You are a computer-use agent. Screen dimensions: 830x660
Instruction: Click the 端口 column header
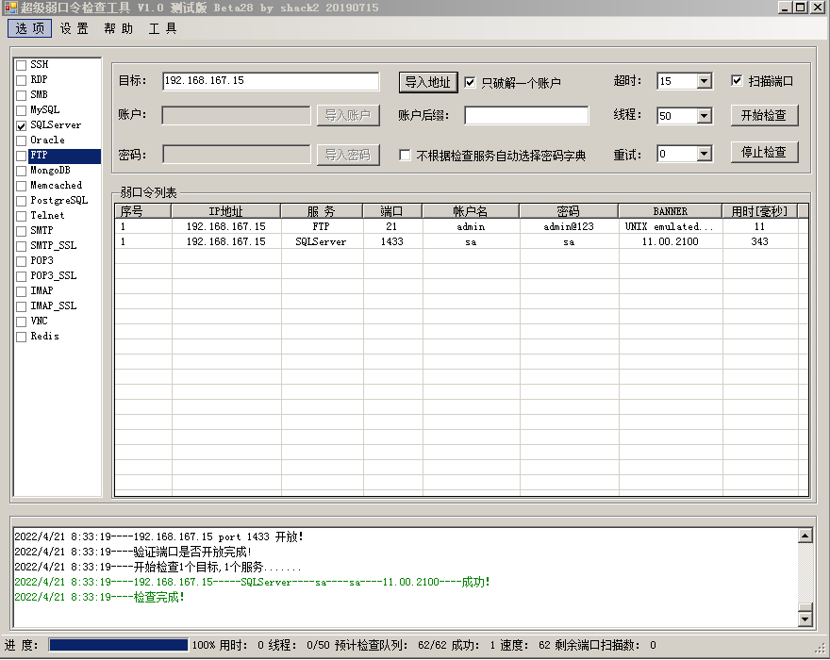pos(391,211)
